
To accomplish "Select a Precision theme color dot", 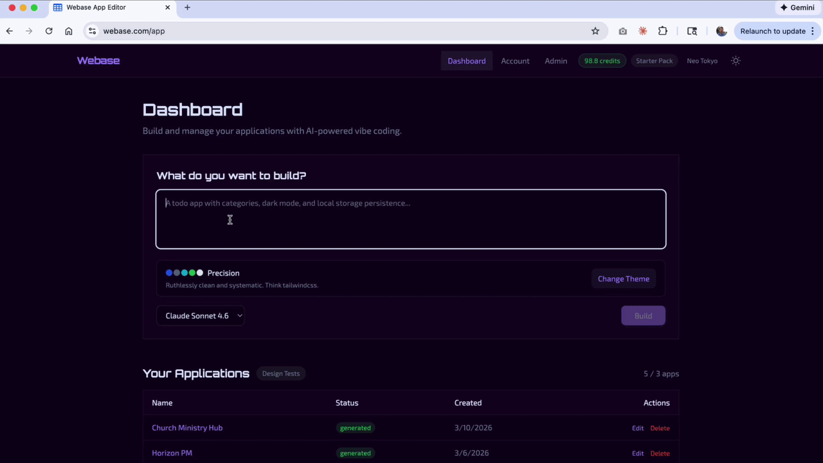I will (168, 272).
